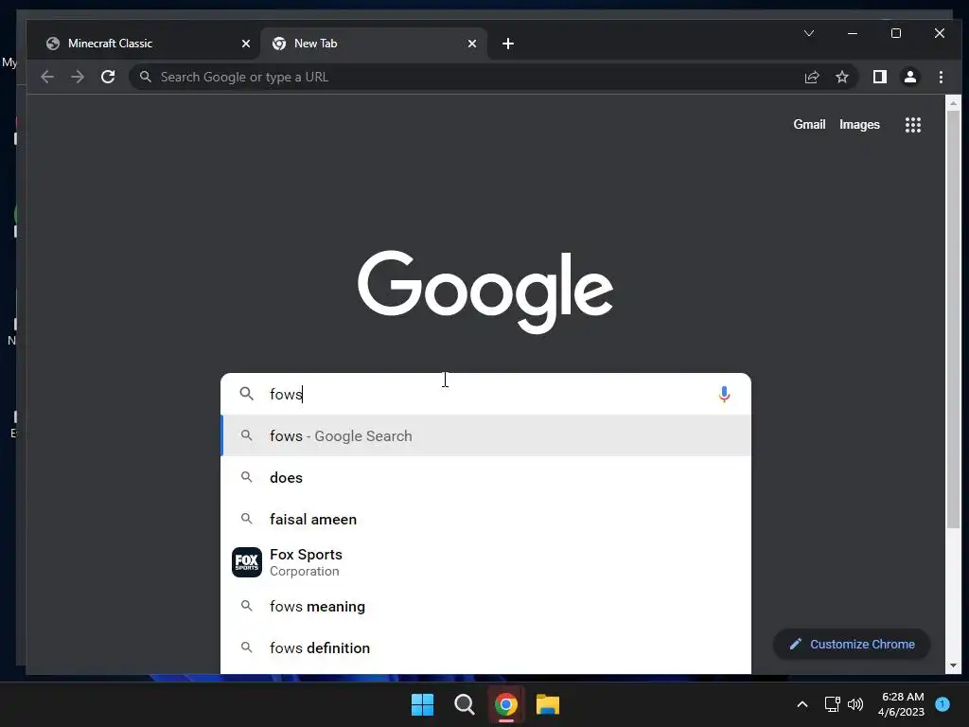The height and width of the screenshot is (727, 969).
Task: Close the New Tab tab
Action: click(471, 44)
